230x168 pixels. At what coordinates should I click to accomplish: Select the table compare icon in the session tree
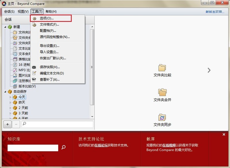click(15, 59)
